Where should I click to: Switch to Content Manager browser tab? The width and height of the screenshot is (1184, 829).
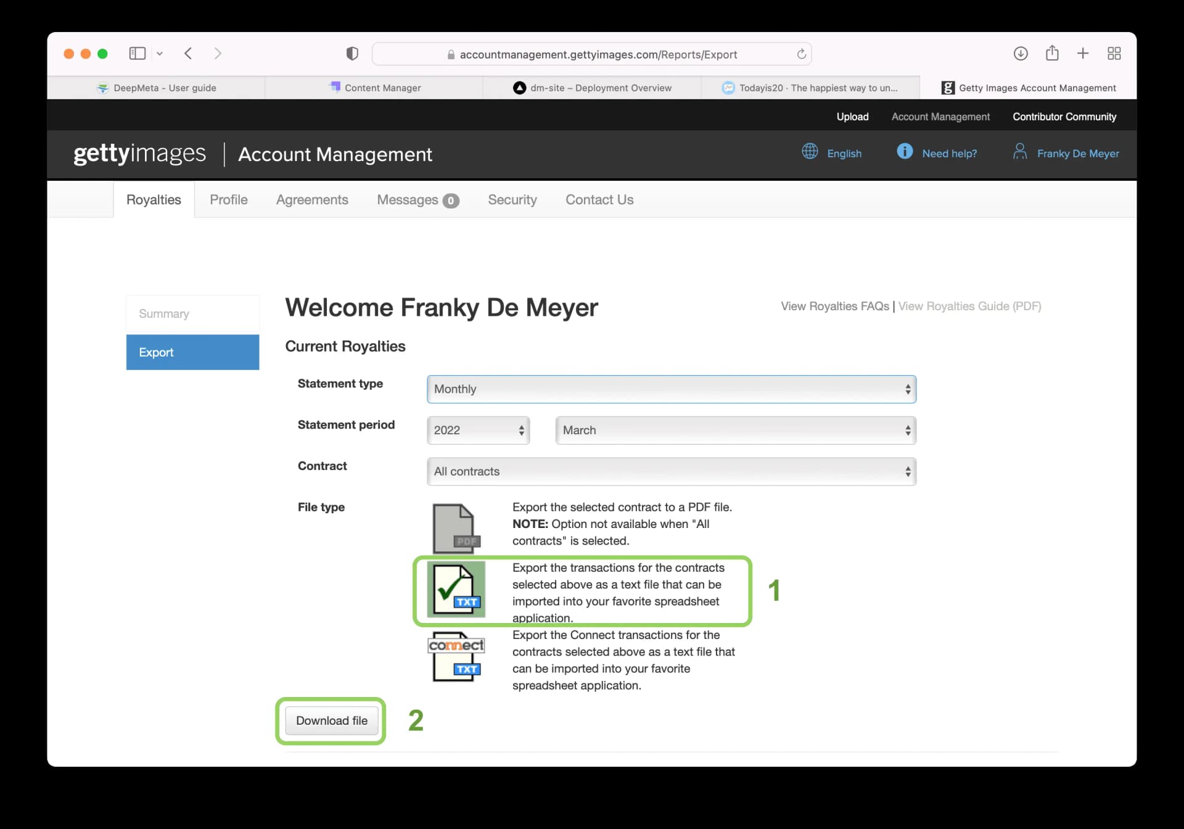374,88
